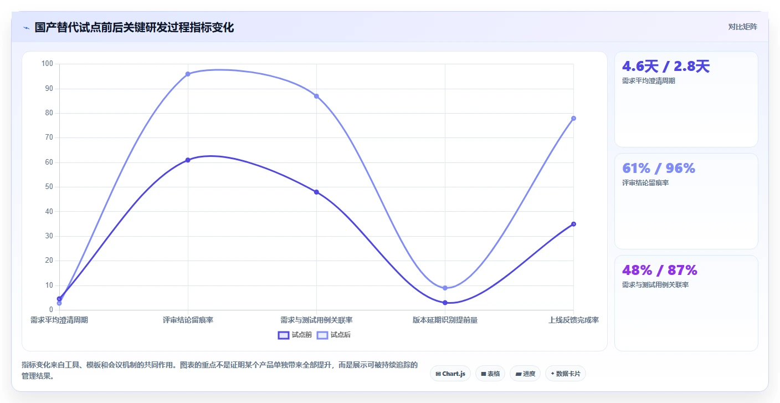Viewport: 780px width, 403px height.
Task: Click the 试点后 data point at 评审结论留痕率 (96)
Action: point(188,74)
